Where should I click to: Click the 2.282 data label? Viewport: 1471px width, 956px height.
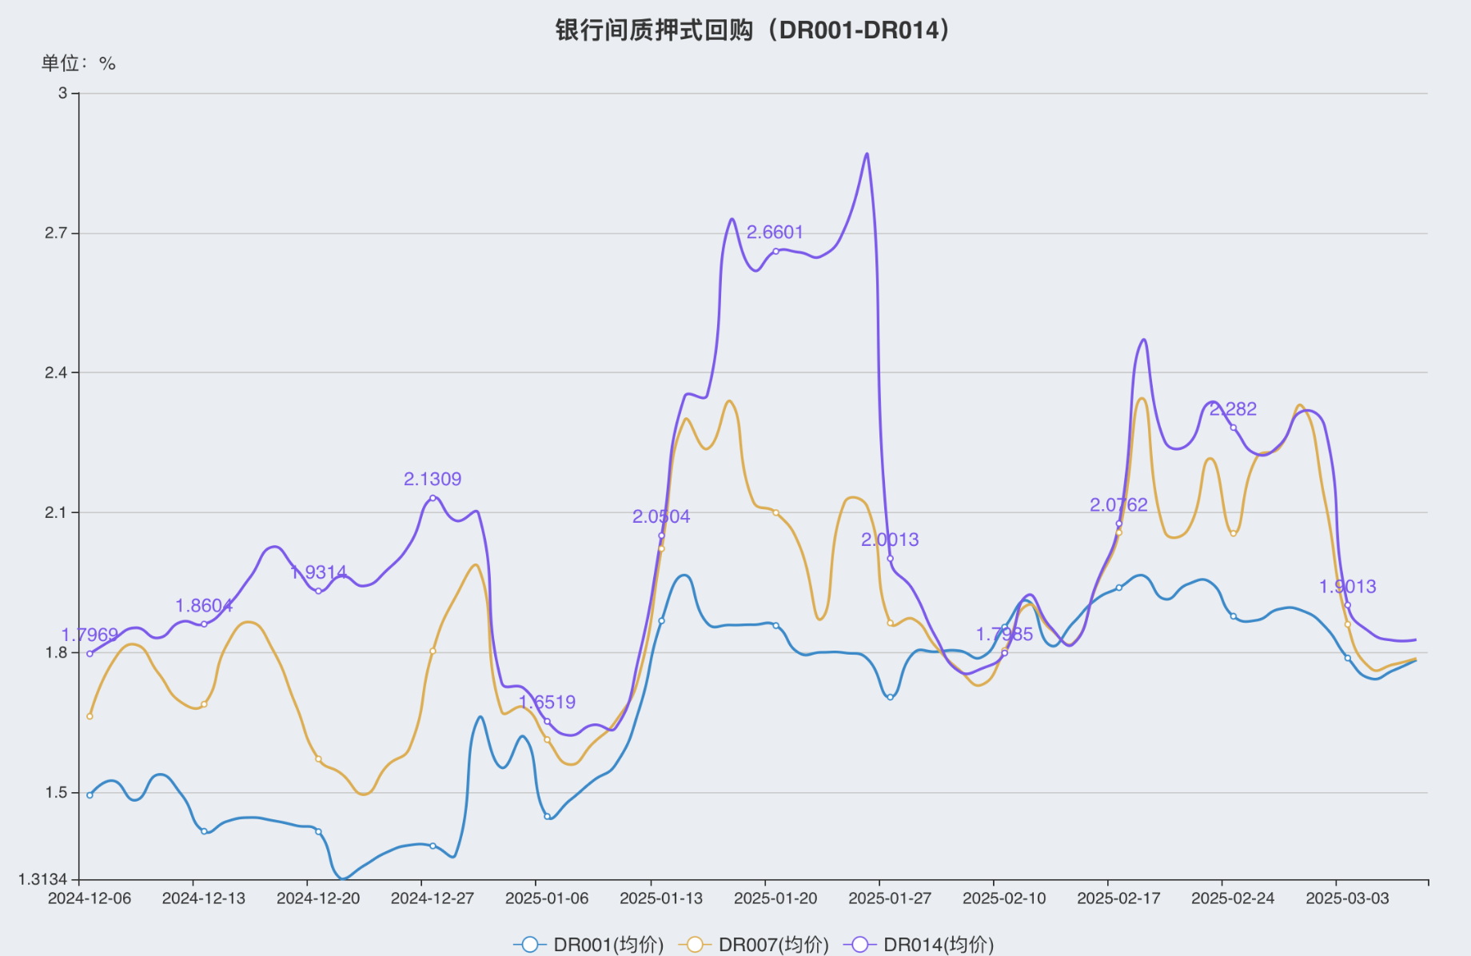tap(1233, 408)
